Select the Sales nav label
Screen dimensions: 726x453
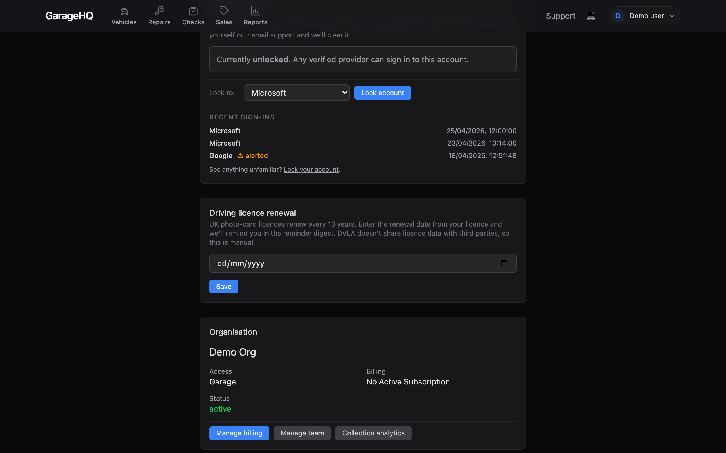[x=224, y=22]
